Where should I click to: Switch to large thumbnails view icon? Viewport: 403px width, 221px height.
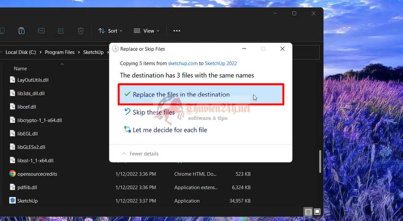point(317,212)
